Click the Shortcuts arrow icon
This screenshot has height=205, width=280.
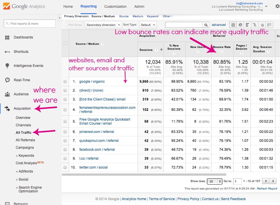pyautogui.click(x=7, y=52)
